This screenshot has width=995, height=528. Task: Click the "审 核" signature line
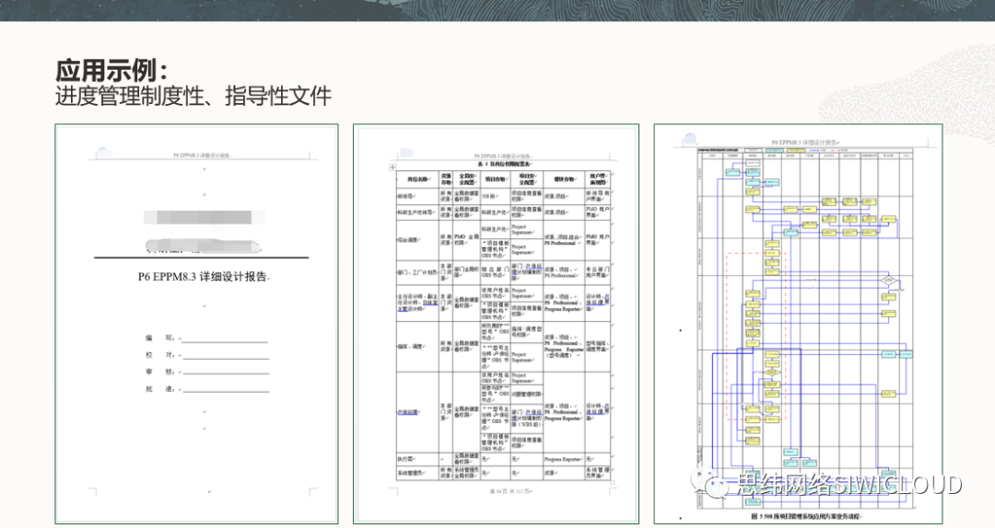tap(225, 373)
